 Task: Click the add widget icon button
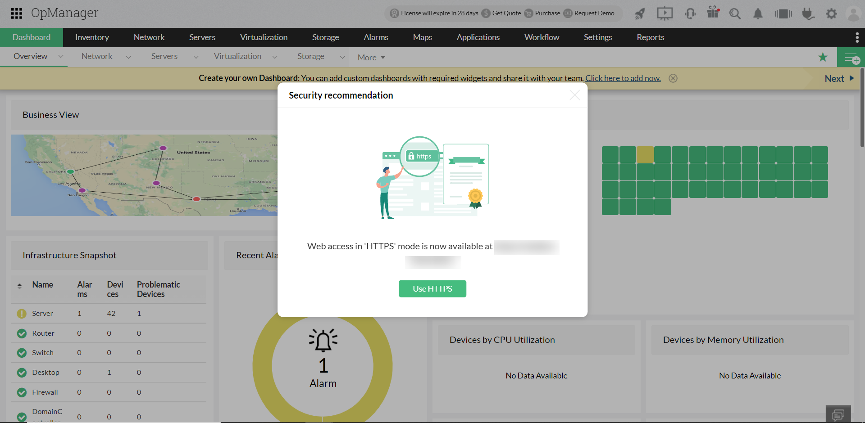(x=851, y=58)
